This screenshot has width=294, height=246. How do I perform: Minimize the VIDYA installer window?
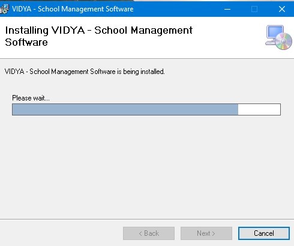tap(227, 9)
